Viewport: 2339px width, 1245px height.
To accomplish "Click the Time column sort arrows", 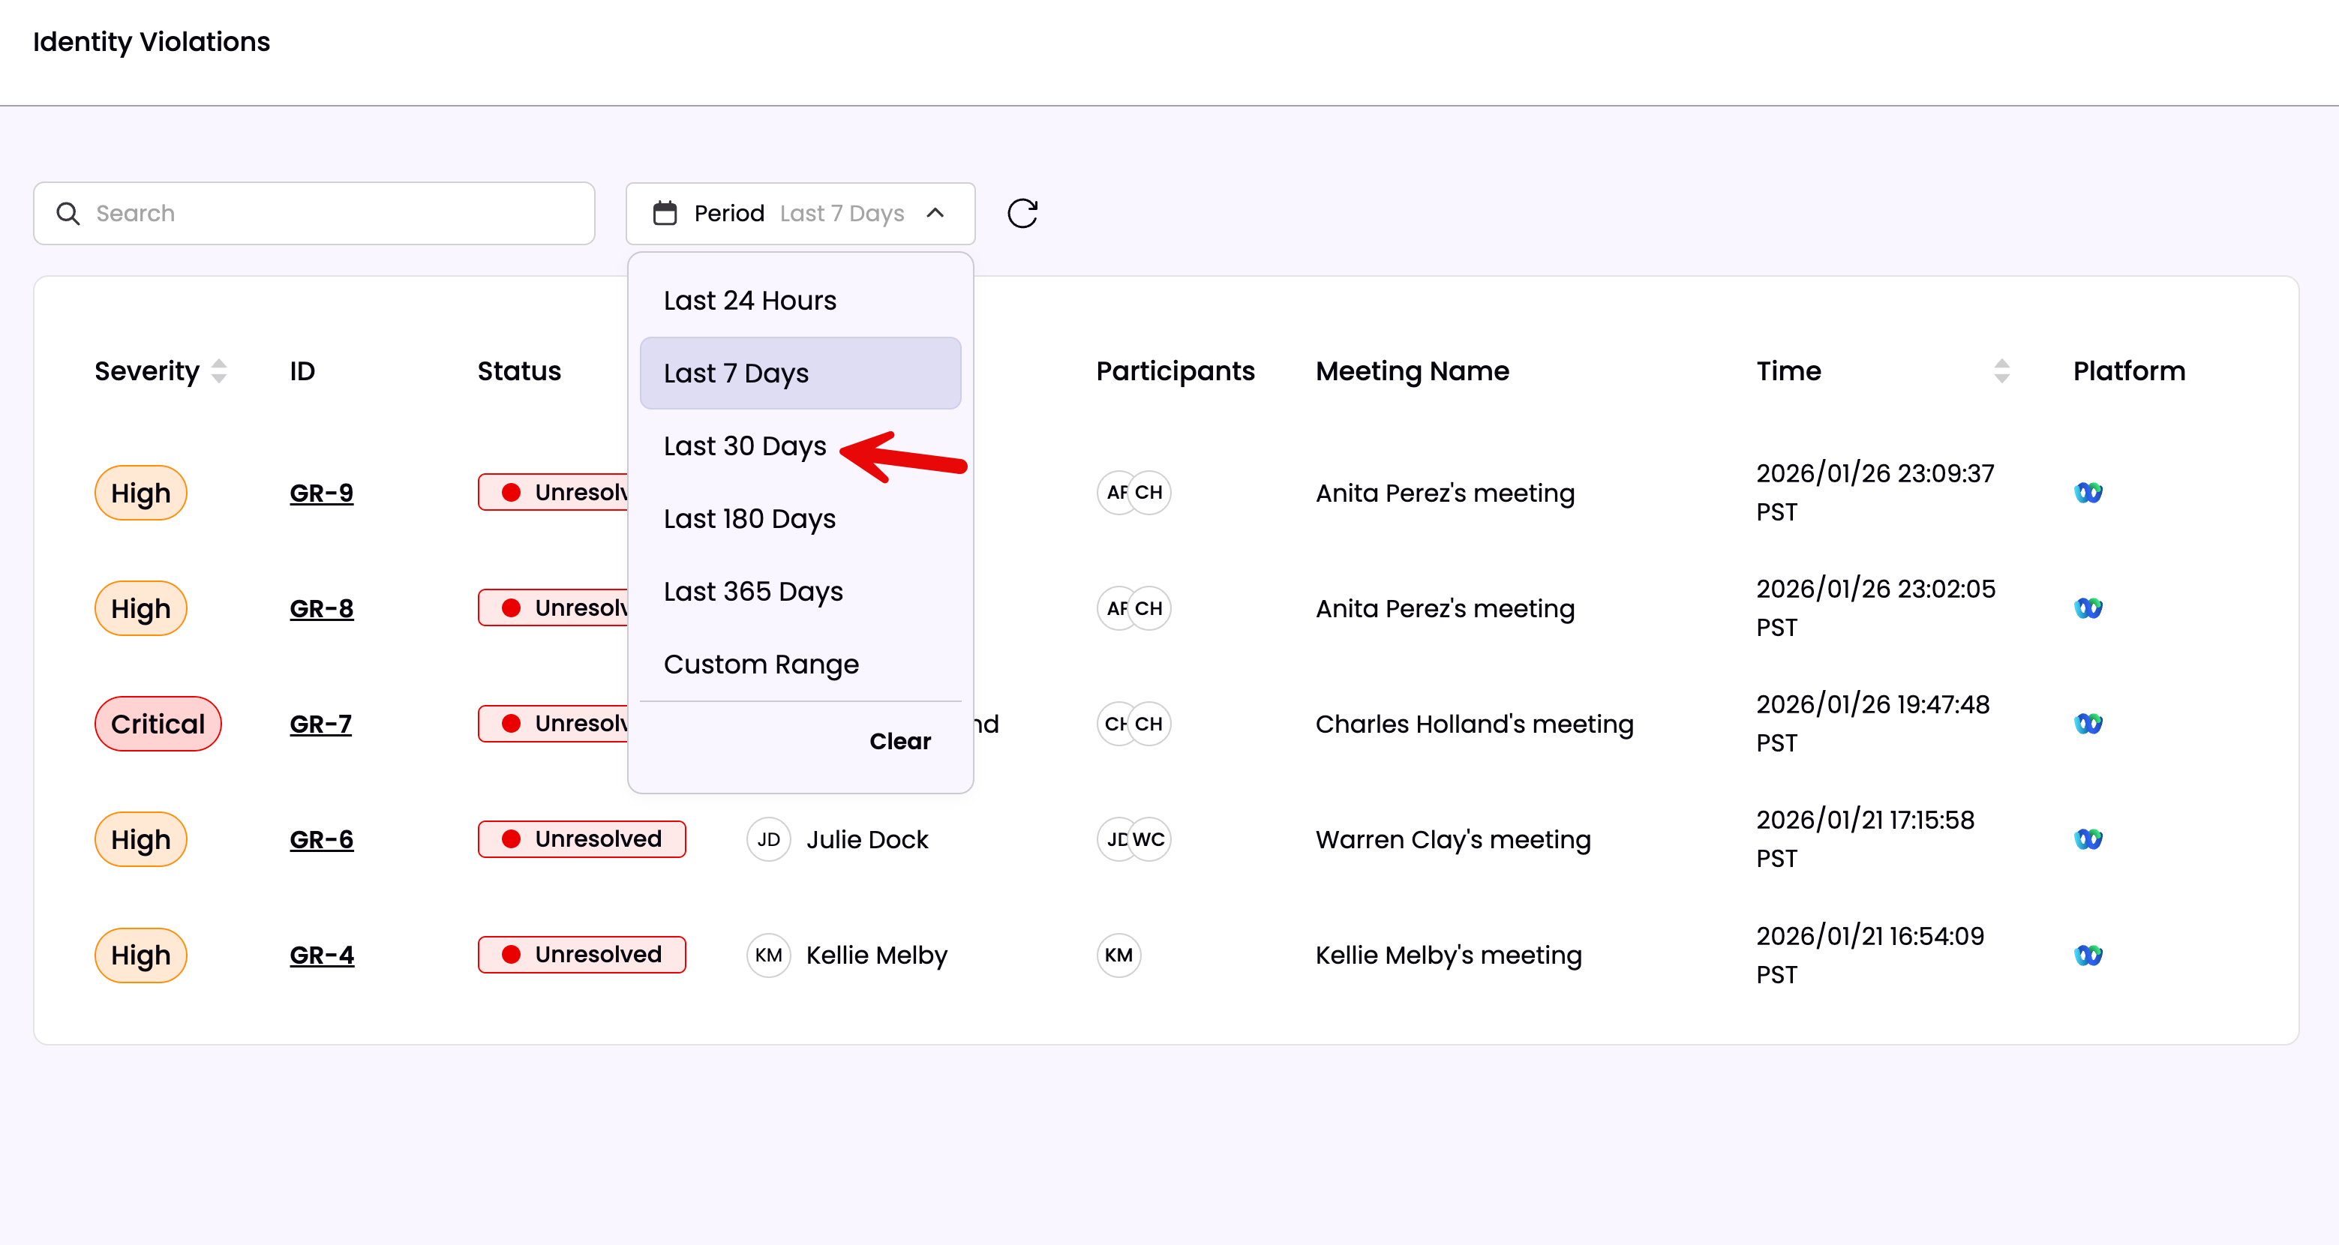I will 2001,371.
